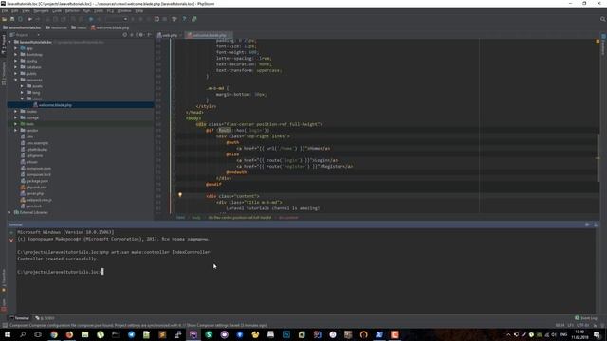Click the Project panel settings gear icon
The height and width of the screenshot is (341, 607).
pyautogui.click(x=141, y=35)
